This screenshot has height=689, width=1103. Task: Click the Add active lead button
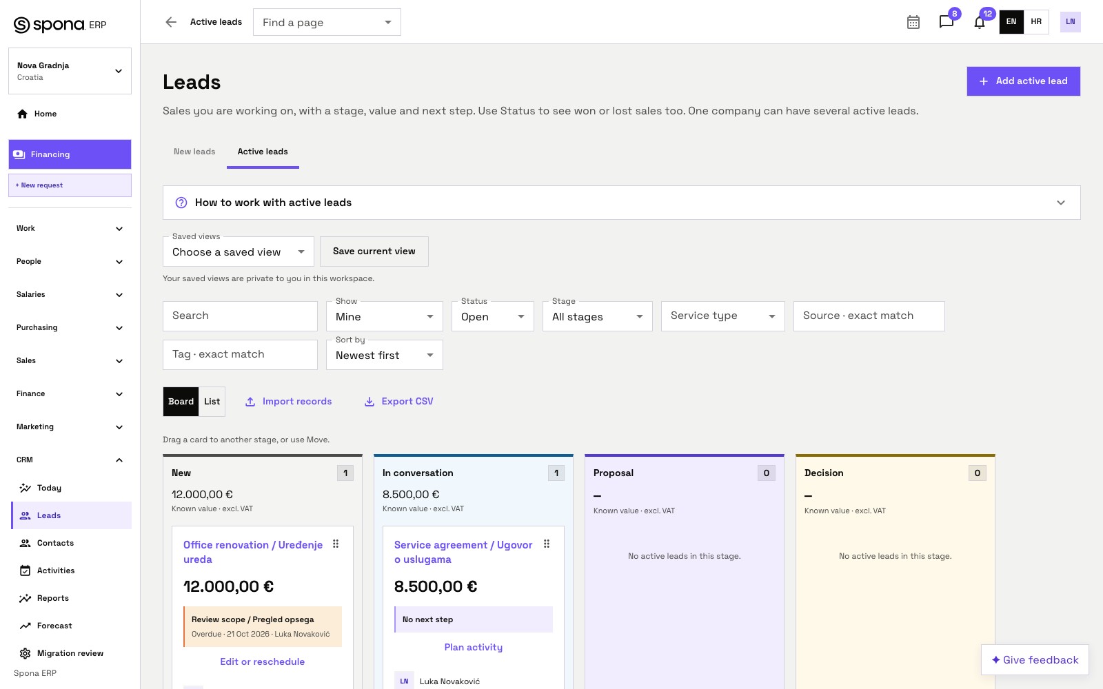[x=1023, y=81]
